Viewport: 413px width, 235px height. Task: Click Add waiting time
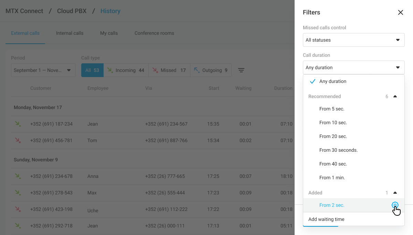pos(326,219)
